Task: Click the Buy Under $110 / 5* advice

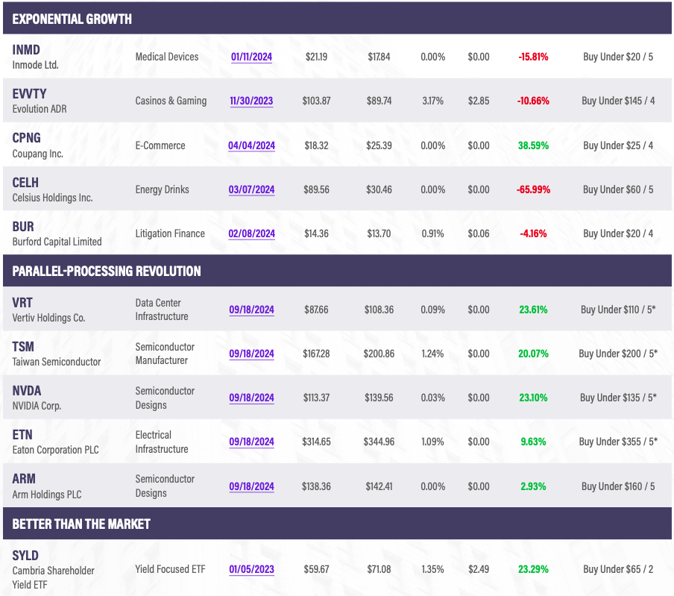Action: (618, 310)
